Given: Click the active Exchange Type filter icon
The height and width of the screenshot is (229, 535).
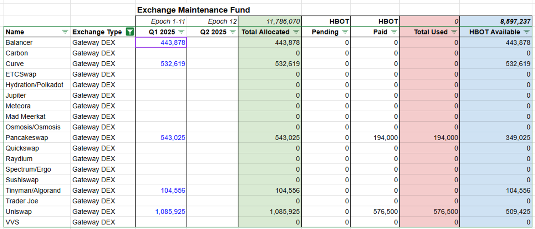Looking at the screenshot, I should 130,32.
